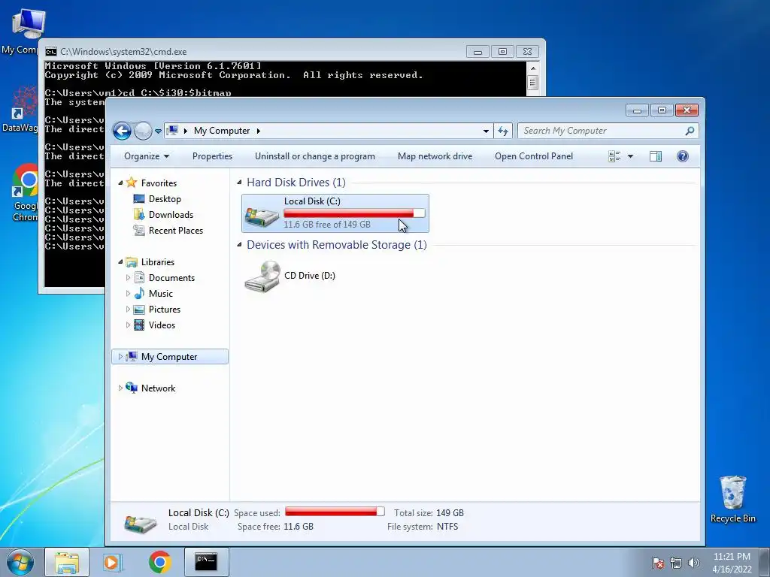
Task: Click the volume speaker tray icon
Action: (x=693, y=563)
